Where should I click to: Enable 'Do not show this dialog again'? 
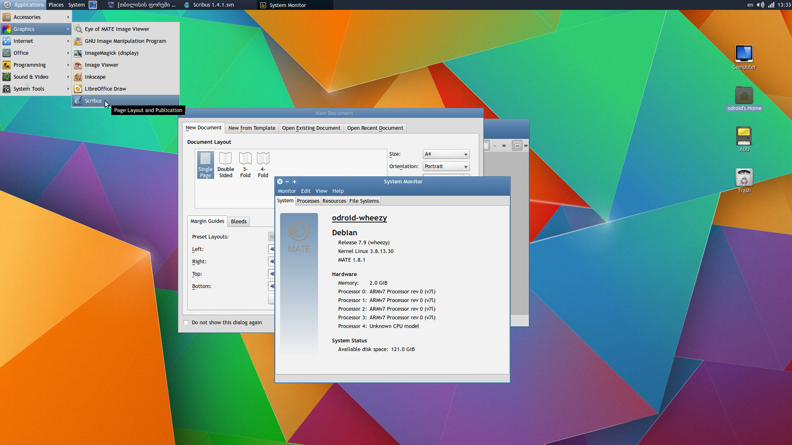[x=186, y=323]
